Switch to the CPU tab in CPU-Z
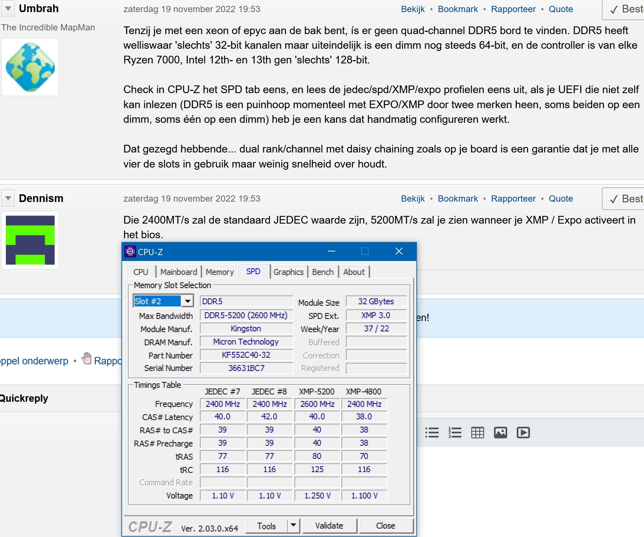Viewport: 644px width, 537px height. click(x=141, y=272)
